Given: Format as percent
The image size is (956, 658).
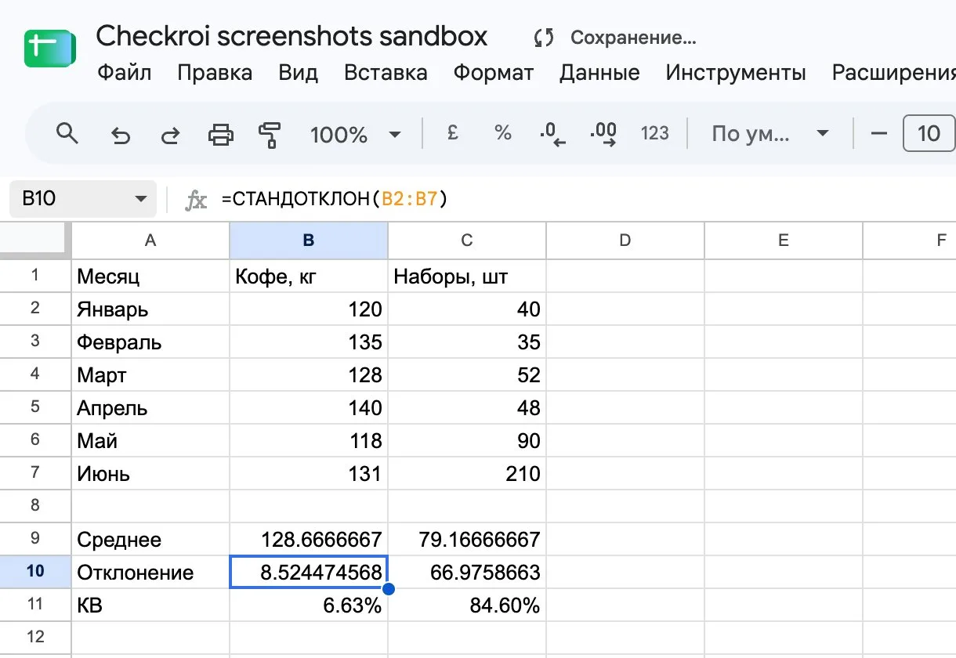Looking at the screenshot, I should click(x=502, y=133).
